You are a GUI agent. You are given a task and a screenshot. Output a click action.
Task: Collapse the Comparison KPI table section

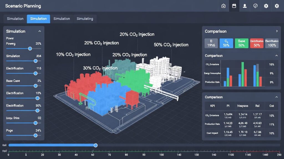pyautogui.click(x=276, y=97)
